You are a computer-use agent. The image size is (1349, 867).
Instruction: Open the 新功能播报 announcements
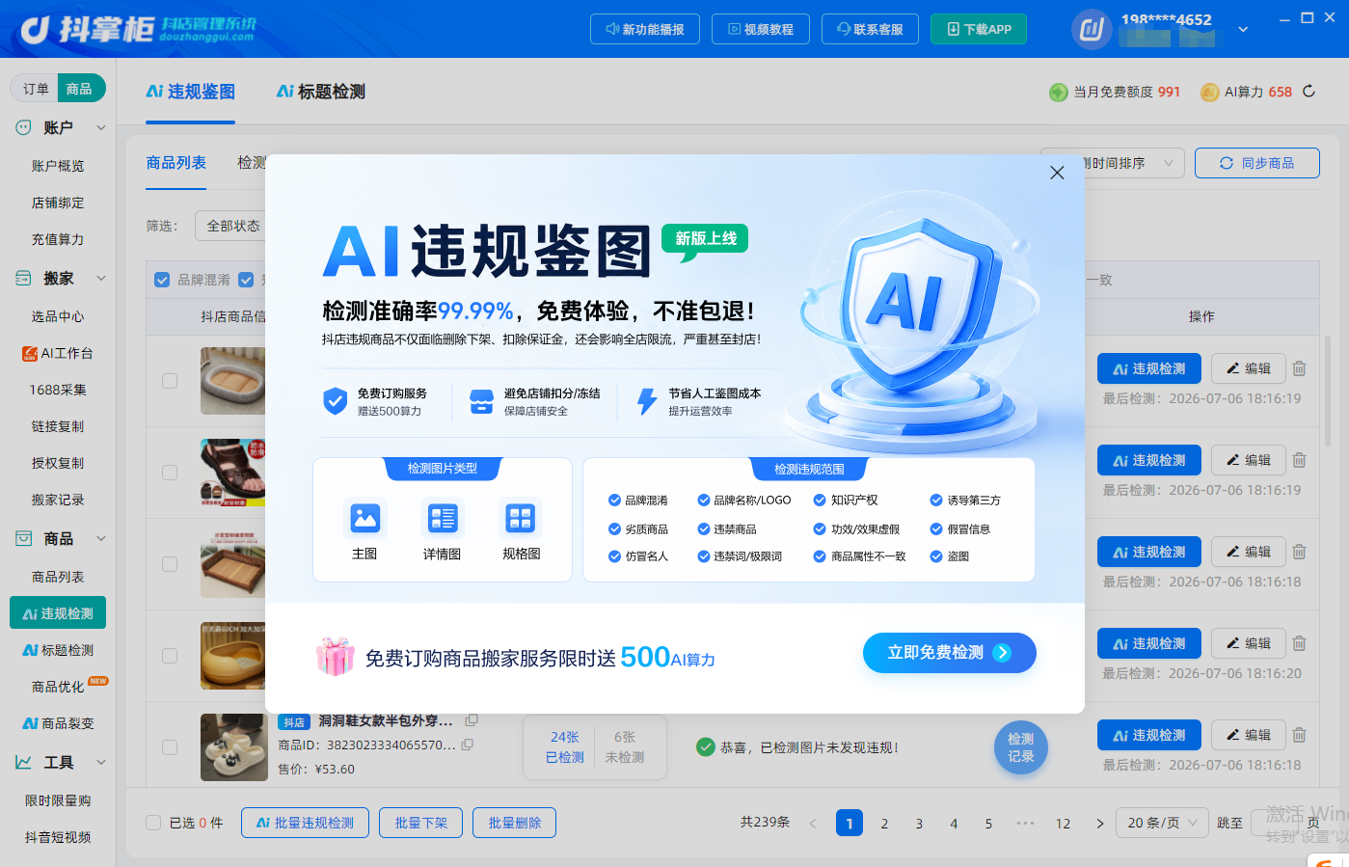(x=645, y=29)
